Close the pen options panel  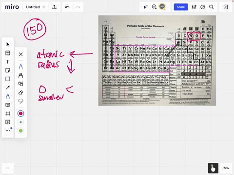pos(20,54)
